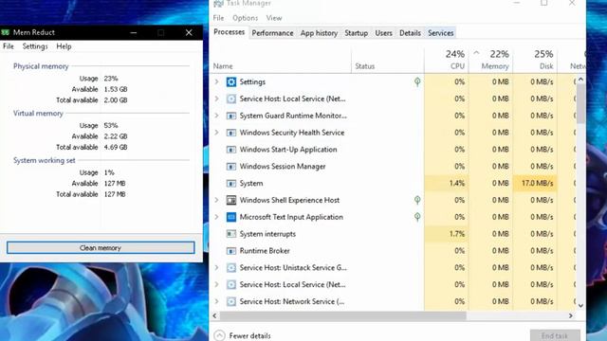Click the 4.69 GB virtual total value
Viewport: 607px width, 341px height.
pyautogui.click(x=116, y=148)
